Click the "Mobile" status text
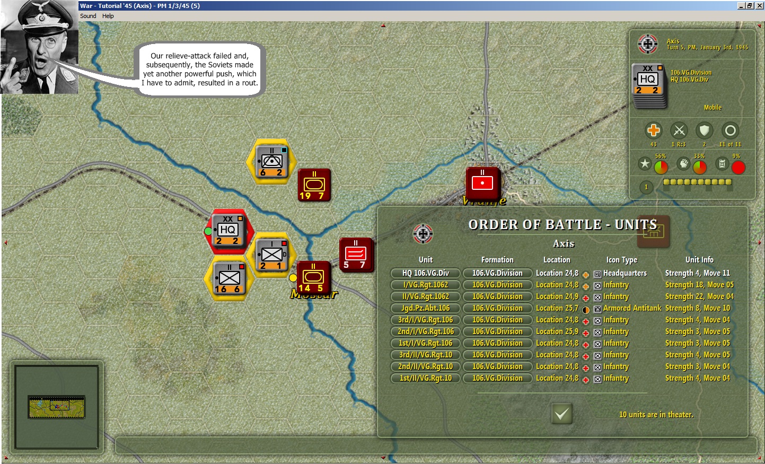This screenshot has width=765, height=464. coord(713,108)
